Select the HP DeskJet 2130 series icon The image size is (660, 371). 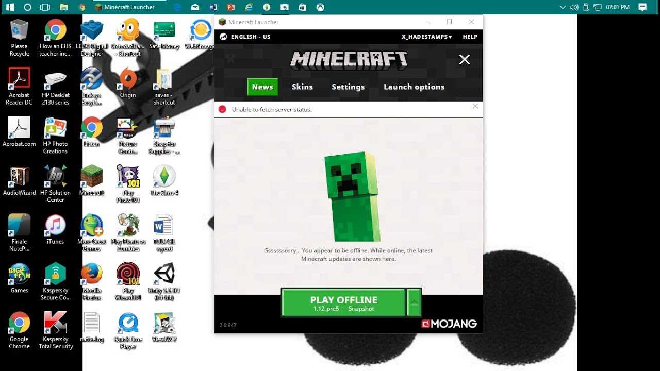pyautogui.click(x=55, y=87)
